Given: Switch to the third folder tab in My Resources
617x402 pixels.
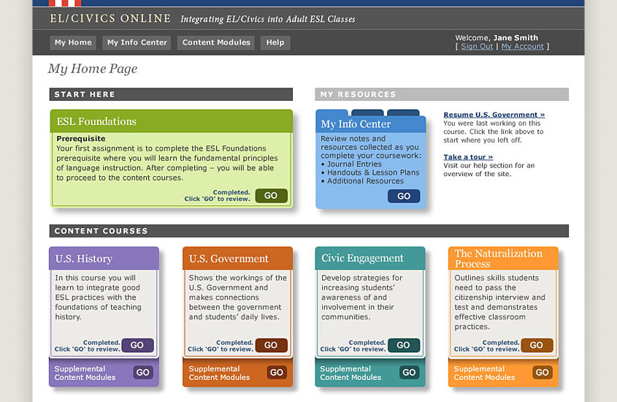Looking at the screenshot, I should [x=403, y=113].
